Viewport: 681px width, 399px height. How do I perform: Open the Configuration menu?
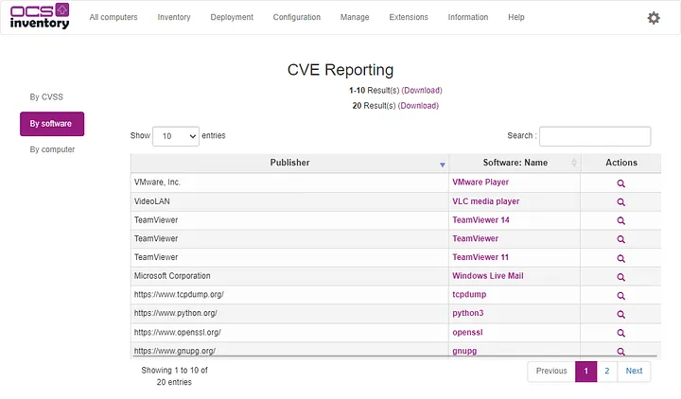(297, 17)
